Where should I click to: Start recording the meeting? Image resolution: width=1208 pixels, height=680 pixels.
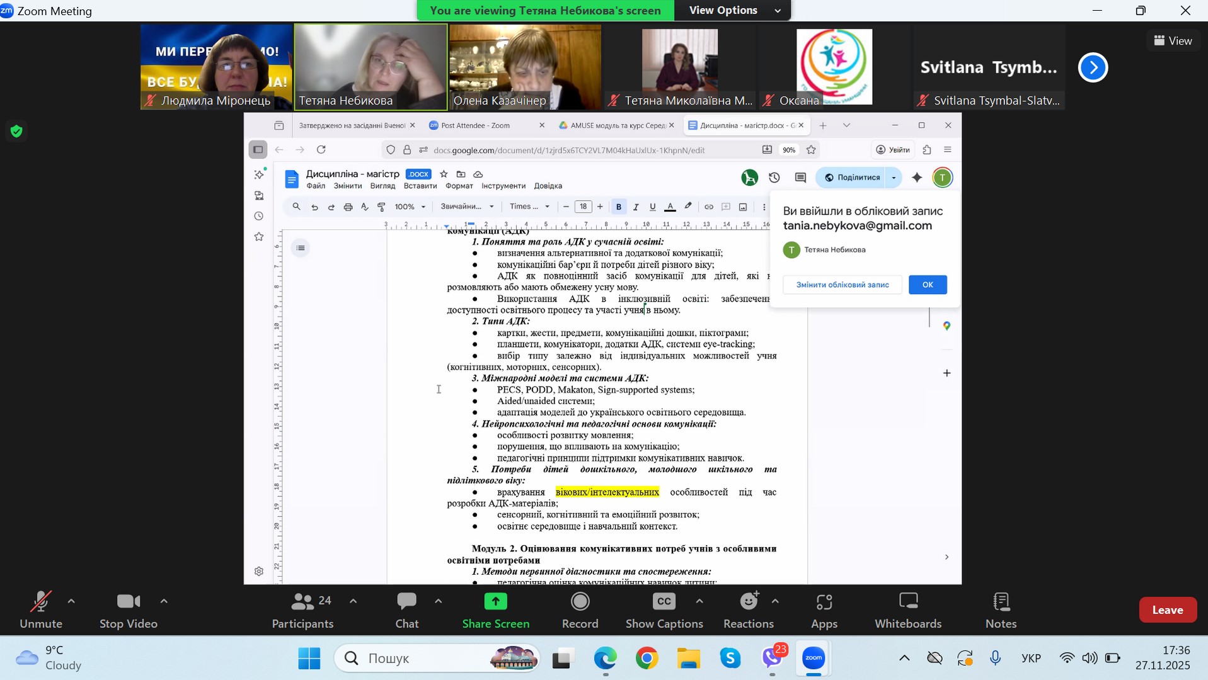tap(579, 609)
